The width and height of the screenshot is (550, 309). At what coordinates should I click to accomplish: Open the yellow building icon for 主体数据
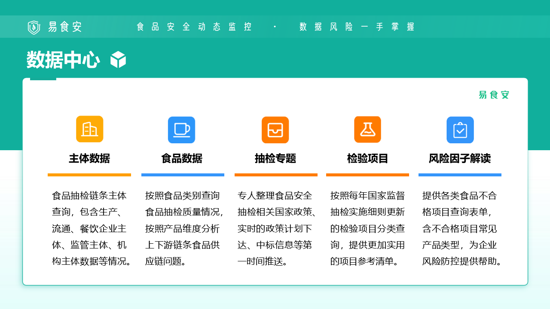coord(89,129)
